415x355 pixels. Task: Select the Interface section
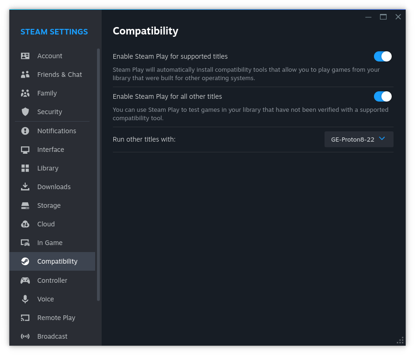click(x=52, y=150)
